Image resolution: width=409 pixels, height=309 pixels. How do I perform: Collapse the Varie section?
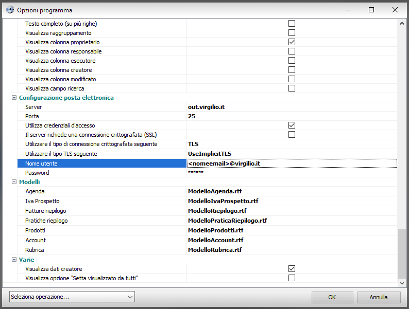[x=14, y=260]
